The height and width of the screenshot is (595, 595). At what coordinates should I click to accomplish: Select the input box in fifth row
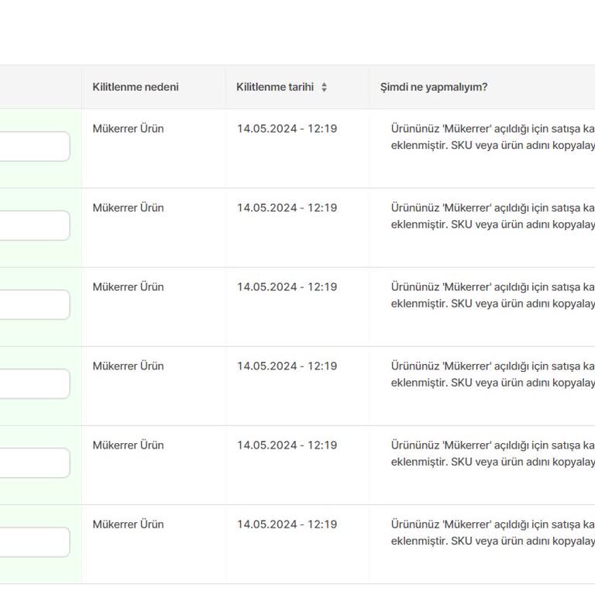coord(34,463)
